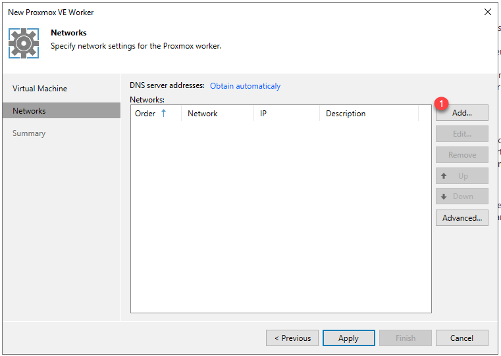Sort by the Network column header
Image resolution: width=501 pixels, height=356 pixels.
coord(217,114)
